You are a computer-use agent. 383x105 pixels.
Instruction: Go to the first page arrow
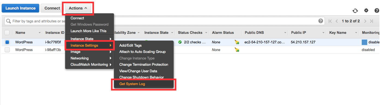coord(330,21)
